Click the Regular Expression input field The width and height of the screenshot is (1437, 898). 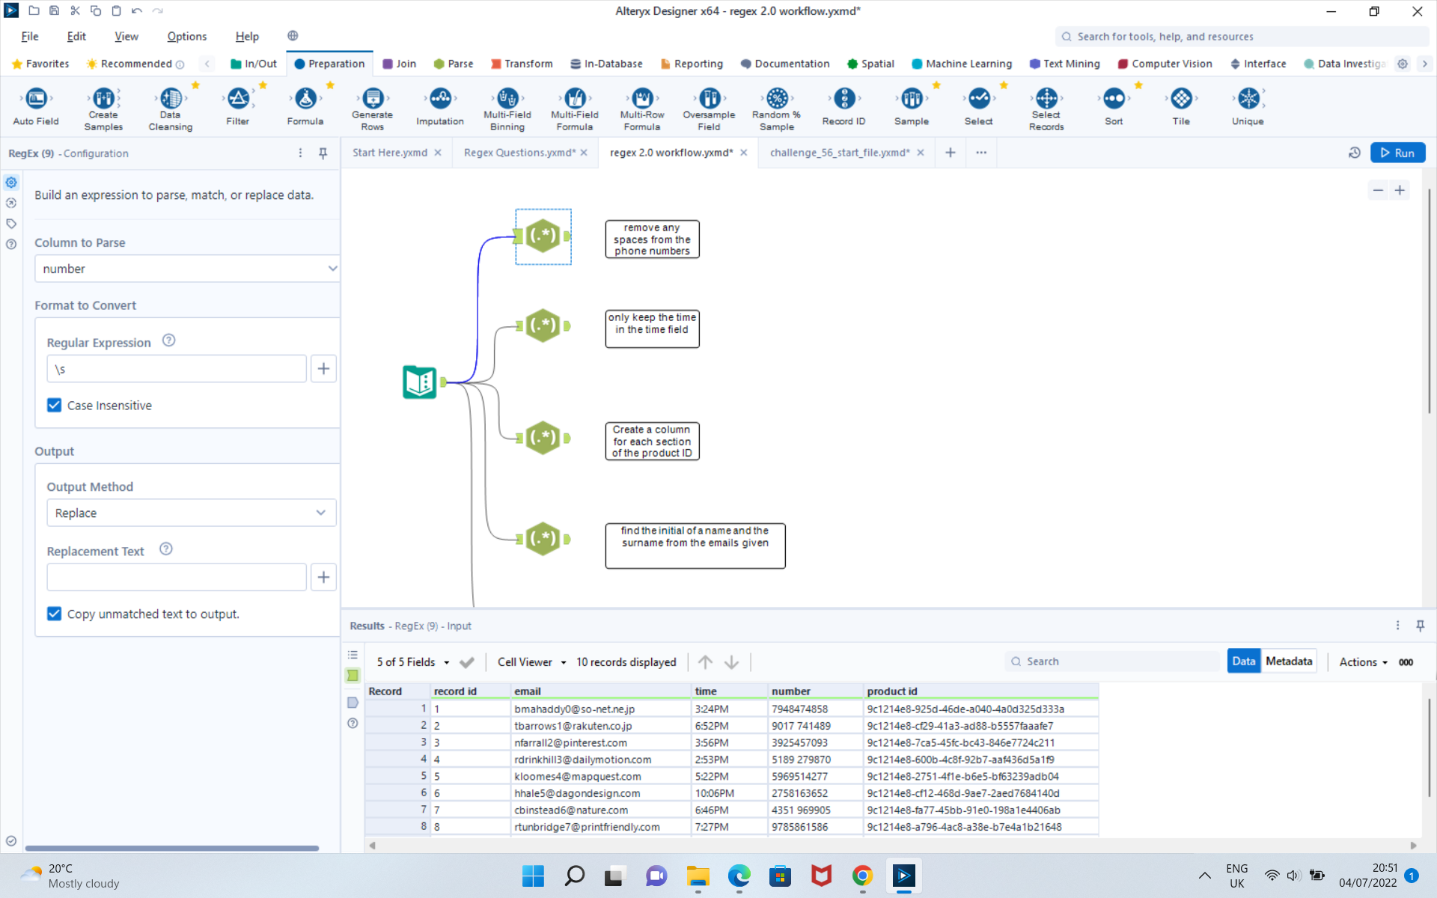point(177,369)
